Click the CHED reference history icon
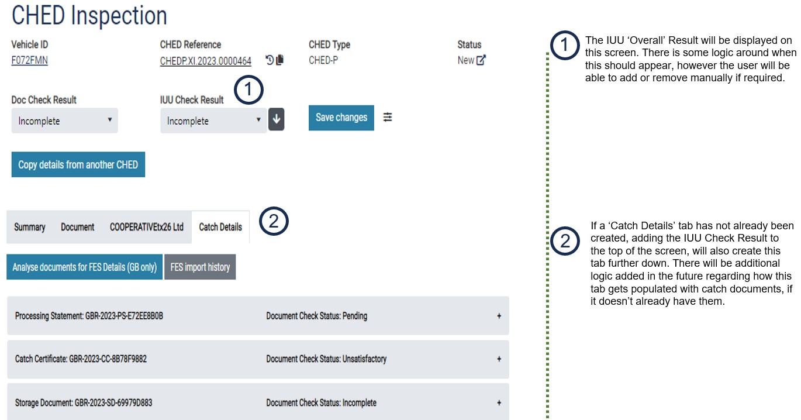The height and width of the screenshot is (420, 801). (270, 60)
